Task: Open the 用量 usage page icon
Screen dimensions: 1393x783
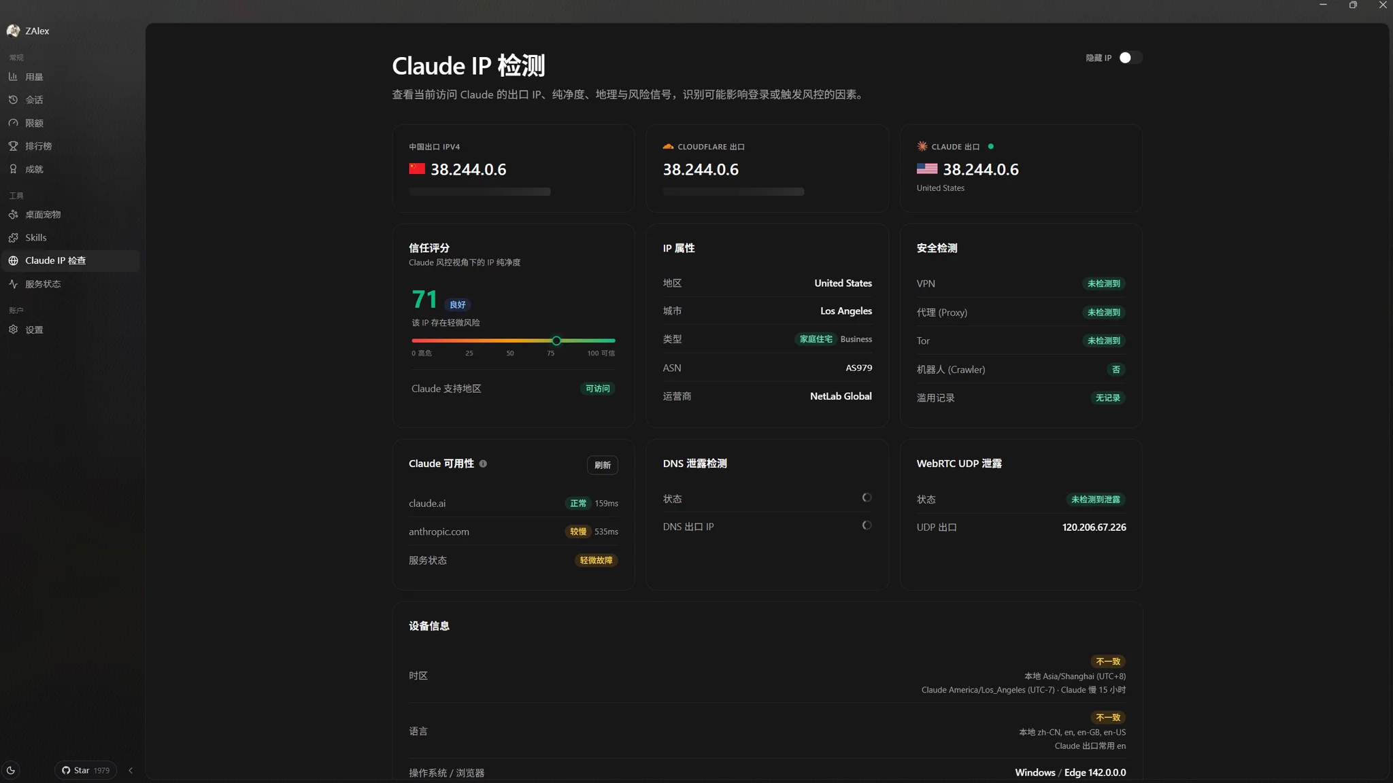Action: coord(13,77)
